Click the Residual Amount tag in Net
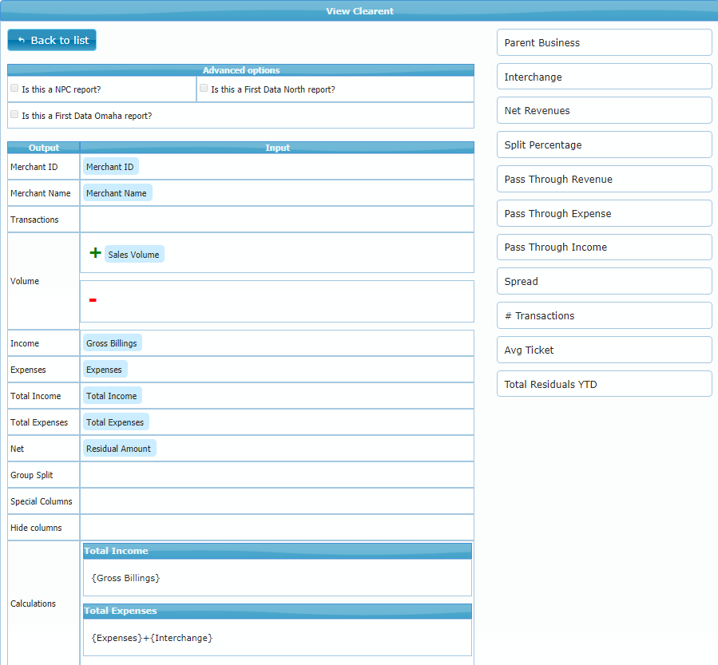Image resolution: width=718 pixels, height=665 pixels. [119, 449]
